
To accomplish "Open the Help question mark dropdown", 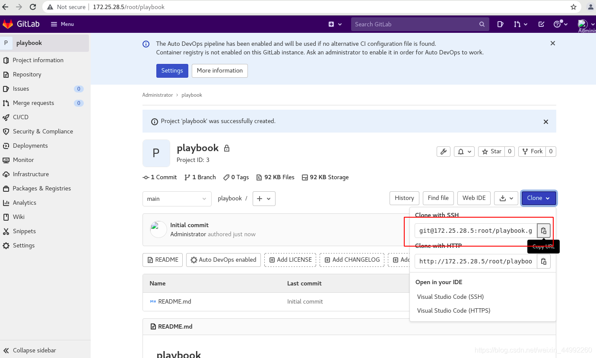I will 561,24.
